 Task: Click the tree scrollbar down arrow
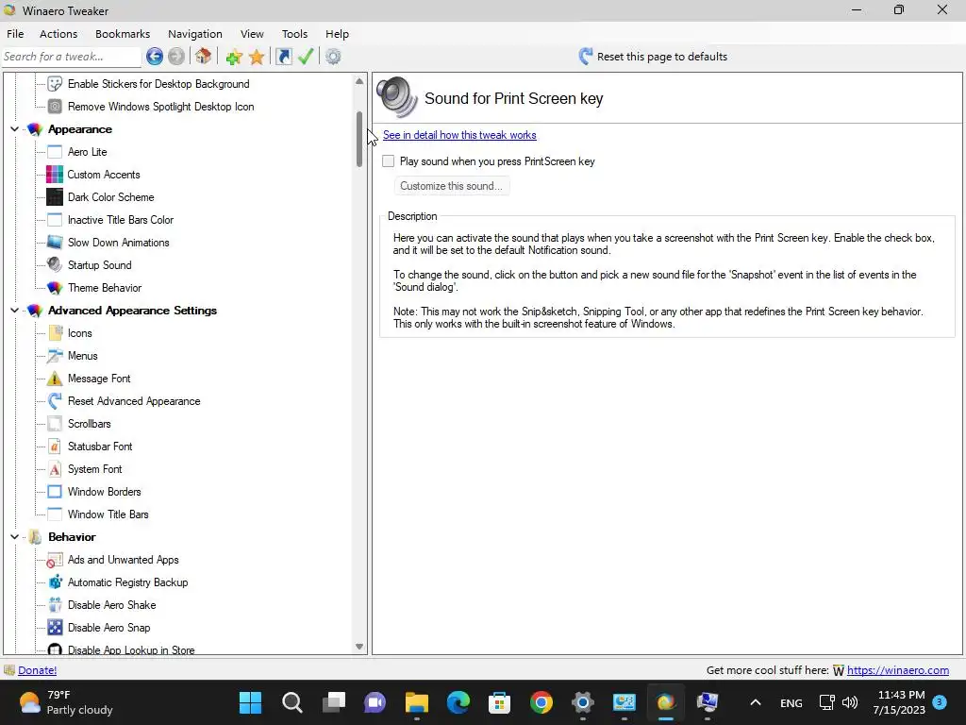(359, 647)
